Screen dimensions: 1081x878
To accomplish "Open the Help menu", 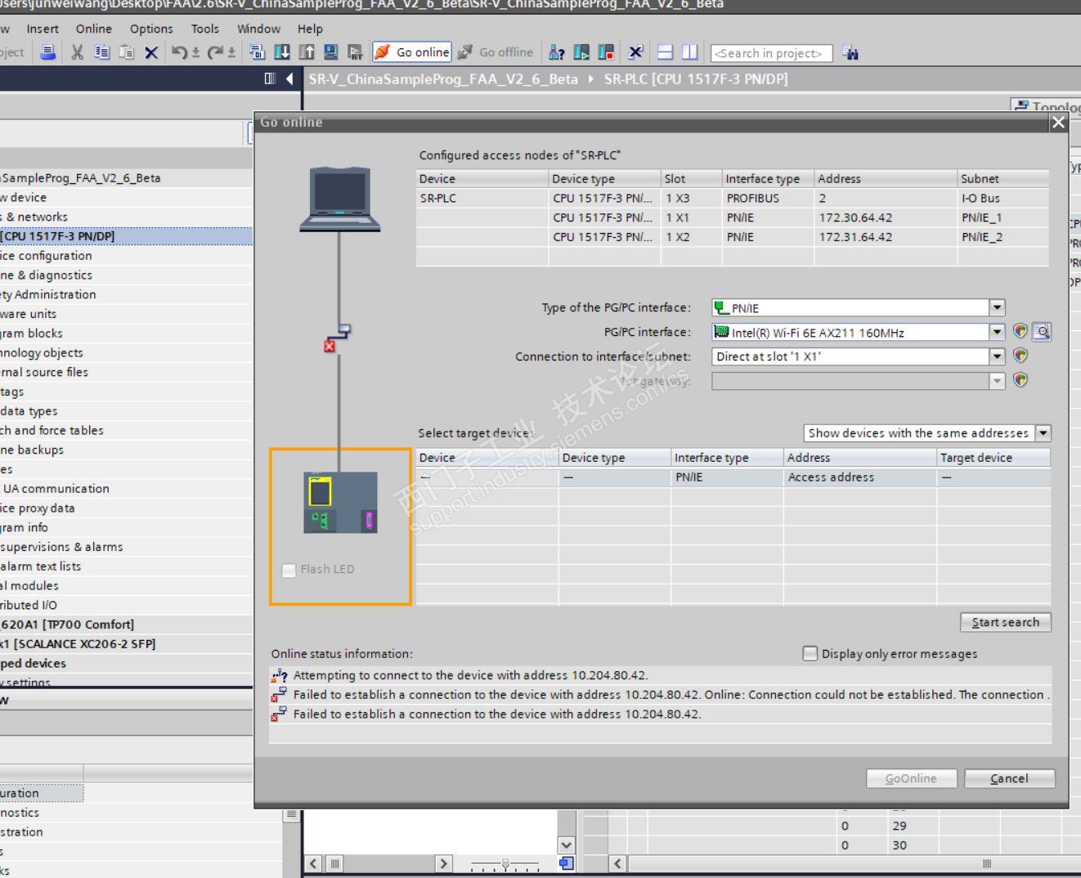I will (x=310, y=29).
